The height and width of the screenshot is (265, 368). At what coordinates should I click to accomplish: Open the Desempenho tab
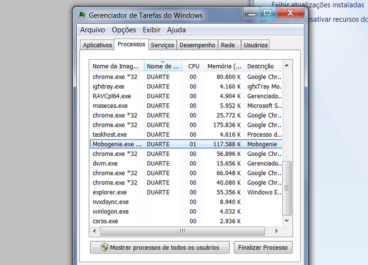pos(197,45)
